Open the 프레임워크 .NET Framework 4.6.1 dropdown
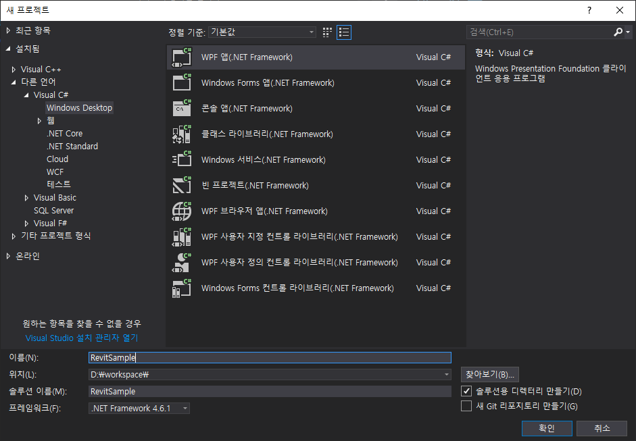This screenshot has height=441, width=636. click(x=139, y=408)
